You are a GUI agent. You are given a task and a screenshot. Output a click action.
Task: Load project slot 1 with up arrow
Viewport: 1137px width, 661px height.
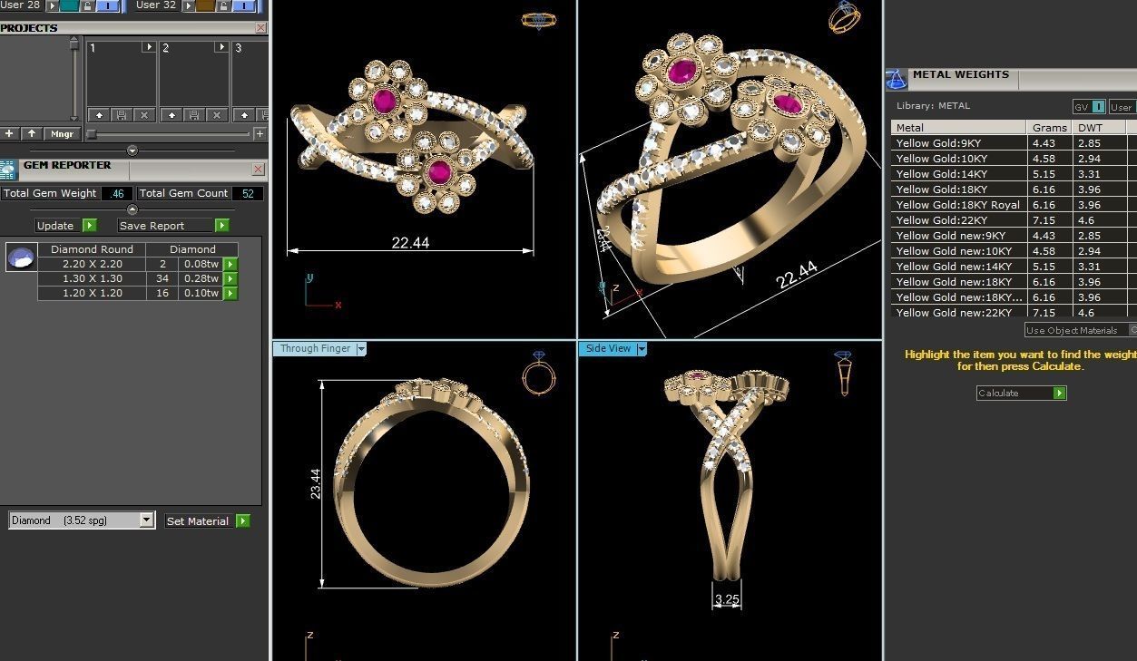99,115
